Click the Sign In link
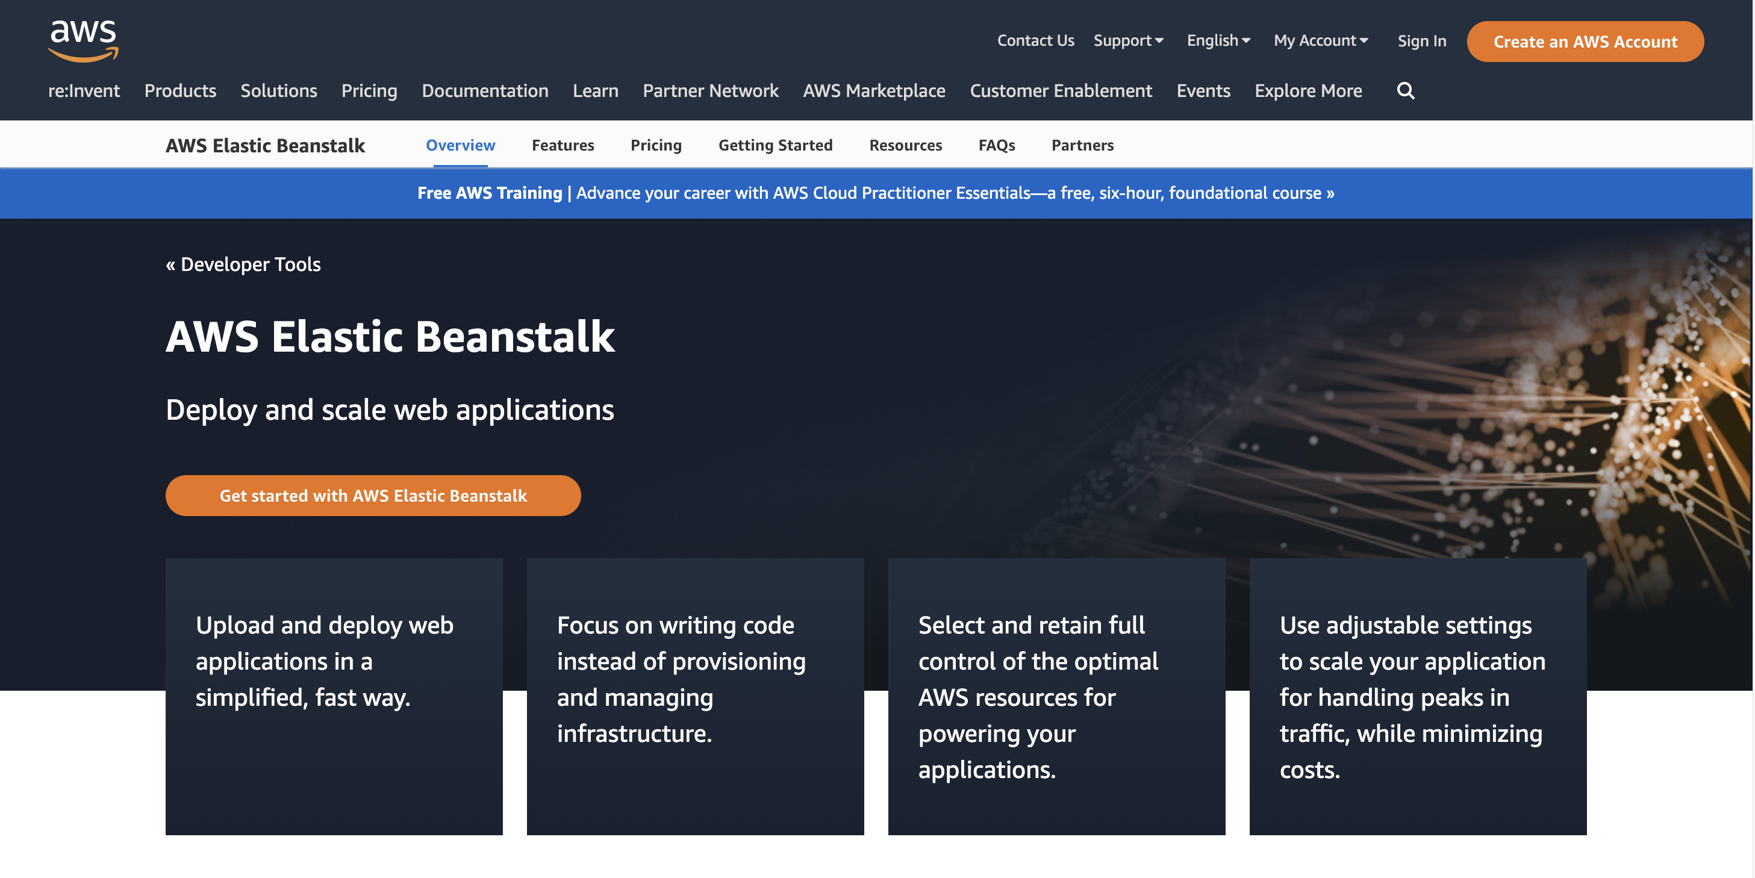1755x878 pixels. tap(1423, 40)
